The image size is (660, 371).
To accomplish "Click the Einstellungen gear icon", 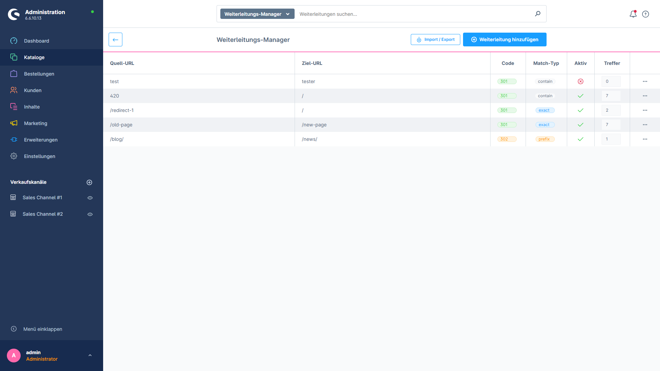I will click(14, 156).
